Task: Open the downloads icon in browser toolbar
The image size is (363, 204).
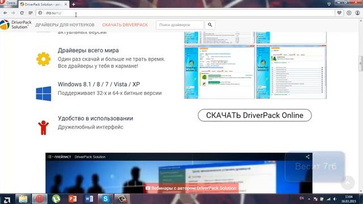Action: coord(349,13)
